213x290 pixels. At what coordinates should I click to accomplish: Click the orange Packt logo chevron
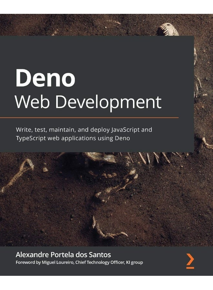[190, 261]
